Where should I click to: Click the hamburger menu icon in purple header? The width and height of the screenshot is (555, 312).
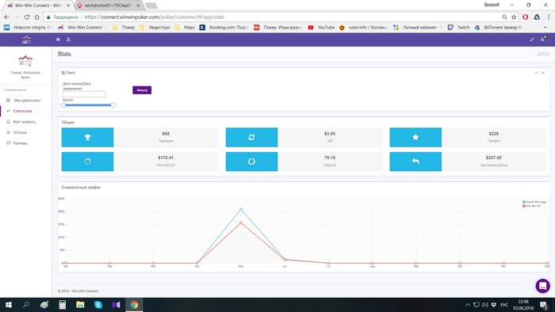[x=58, y=40]
